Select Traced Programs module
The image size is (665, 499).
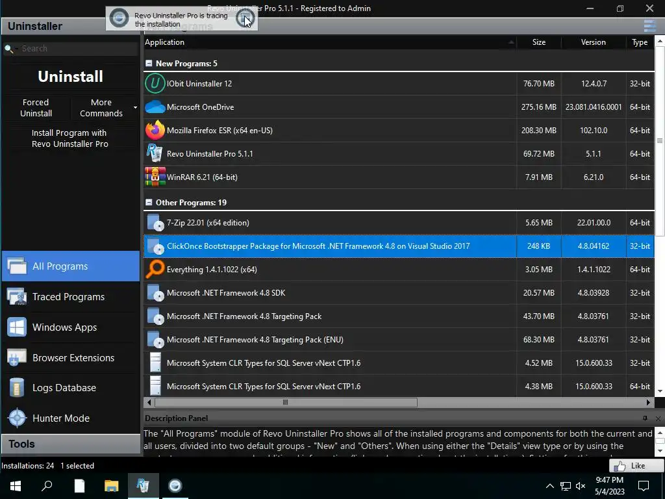71,296
